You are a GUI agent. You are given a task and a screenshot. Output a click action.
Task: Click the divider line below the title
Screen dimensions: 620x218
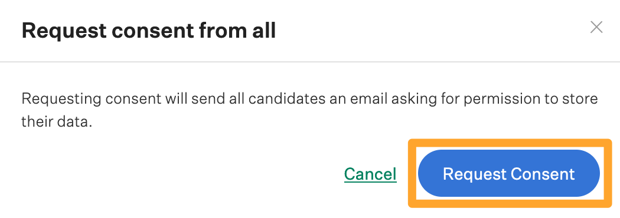click(x=310, y=62)
